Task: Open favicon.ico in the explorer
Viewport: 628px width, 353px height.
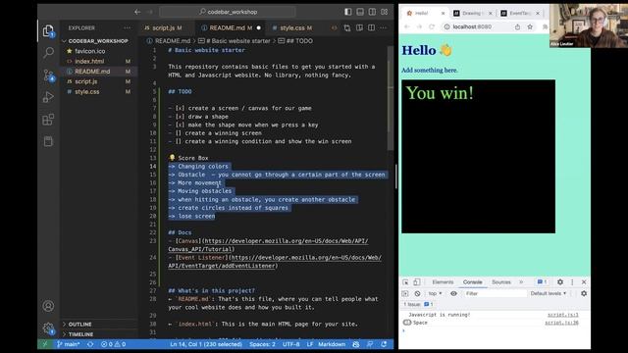Action: pyautogui.click(x=90, y=51)
